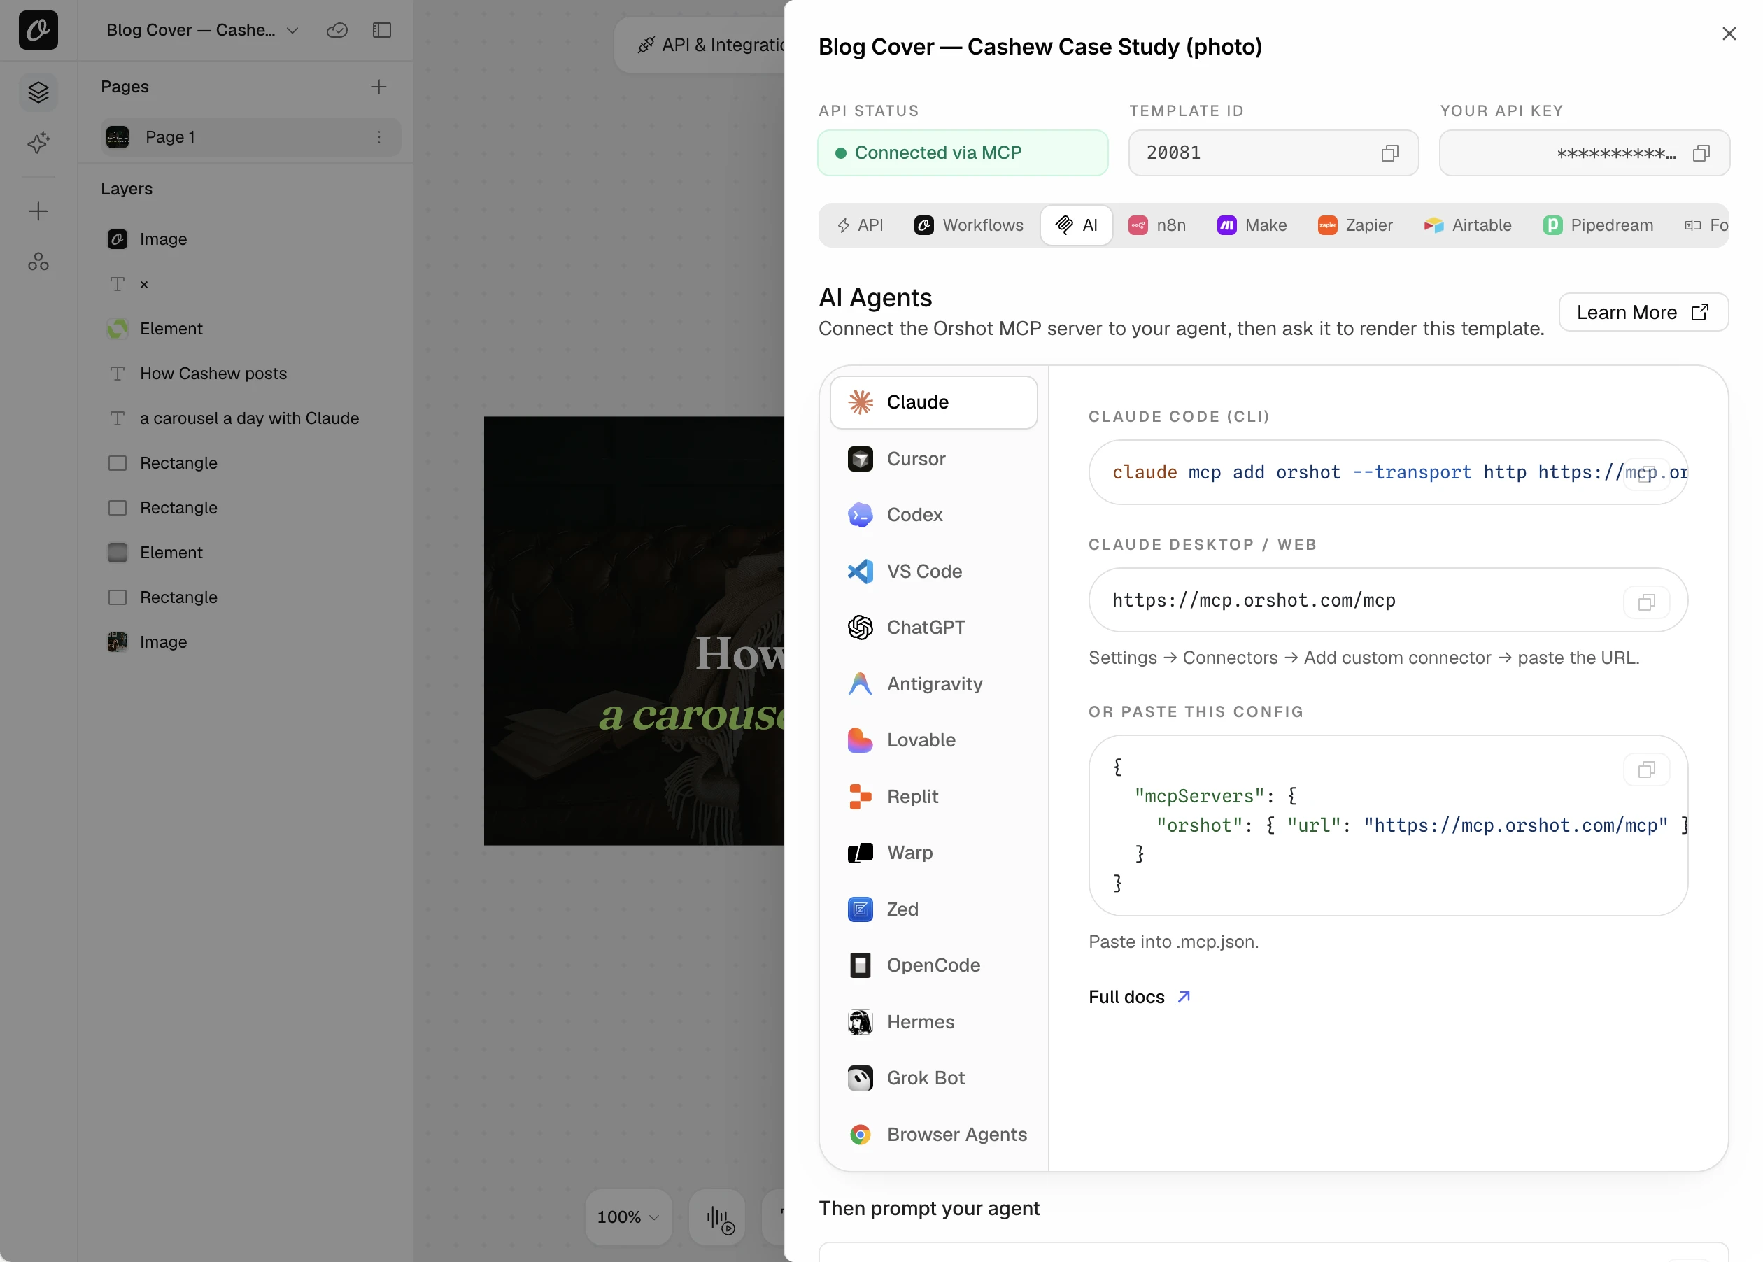Click the Orshot logo in top-left corner
The image size is (1763, 1262).
(x=38, y=30)
